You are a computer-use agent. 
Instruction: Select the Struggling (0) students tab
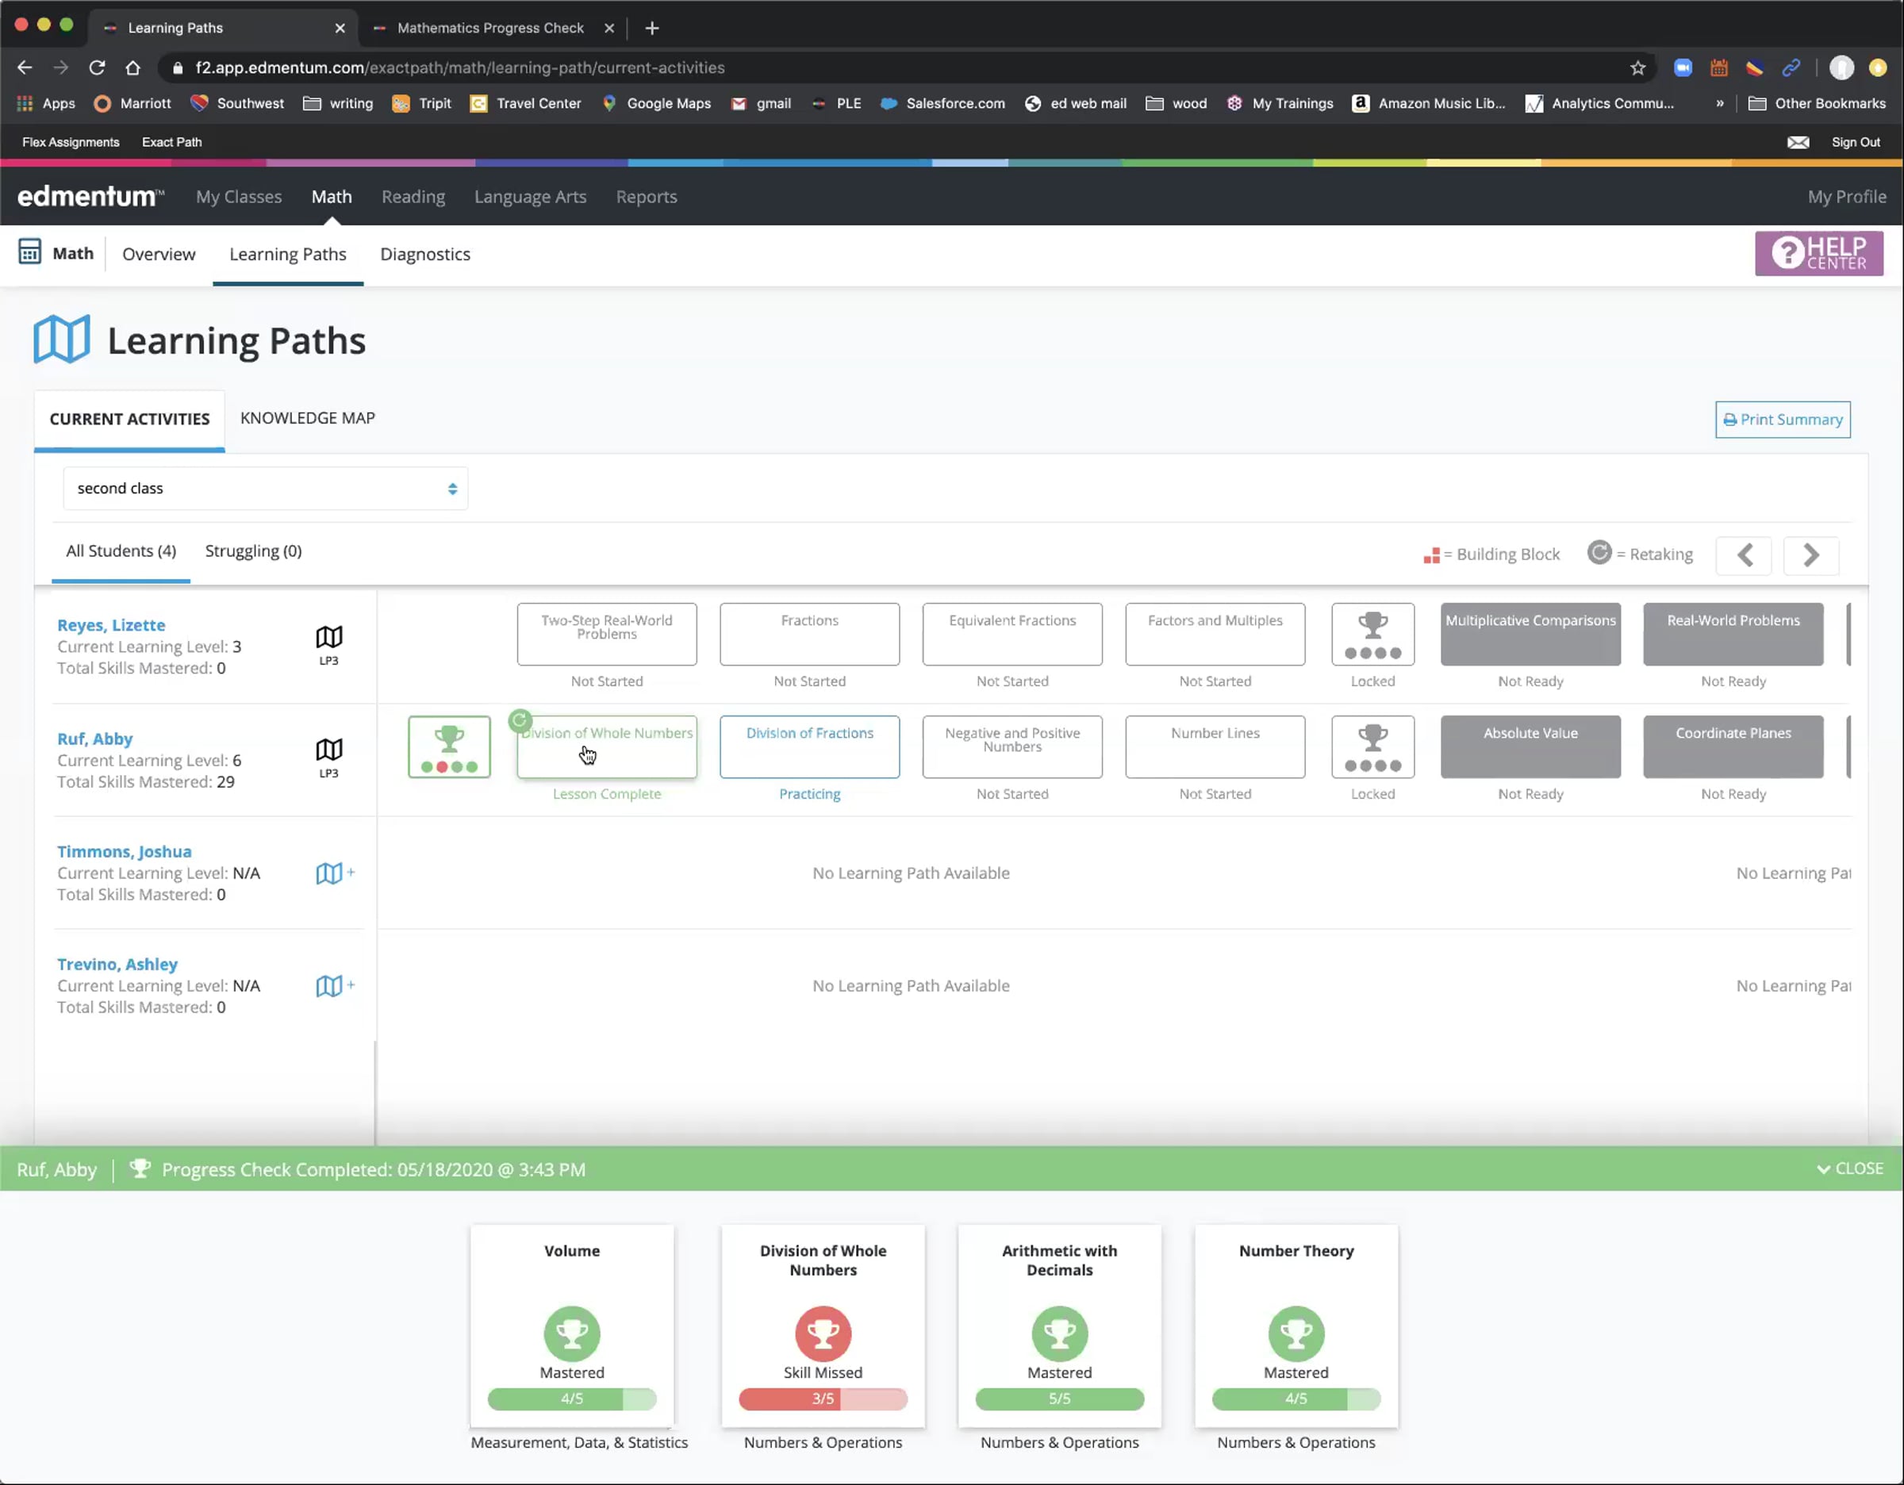tap(253, 551)
